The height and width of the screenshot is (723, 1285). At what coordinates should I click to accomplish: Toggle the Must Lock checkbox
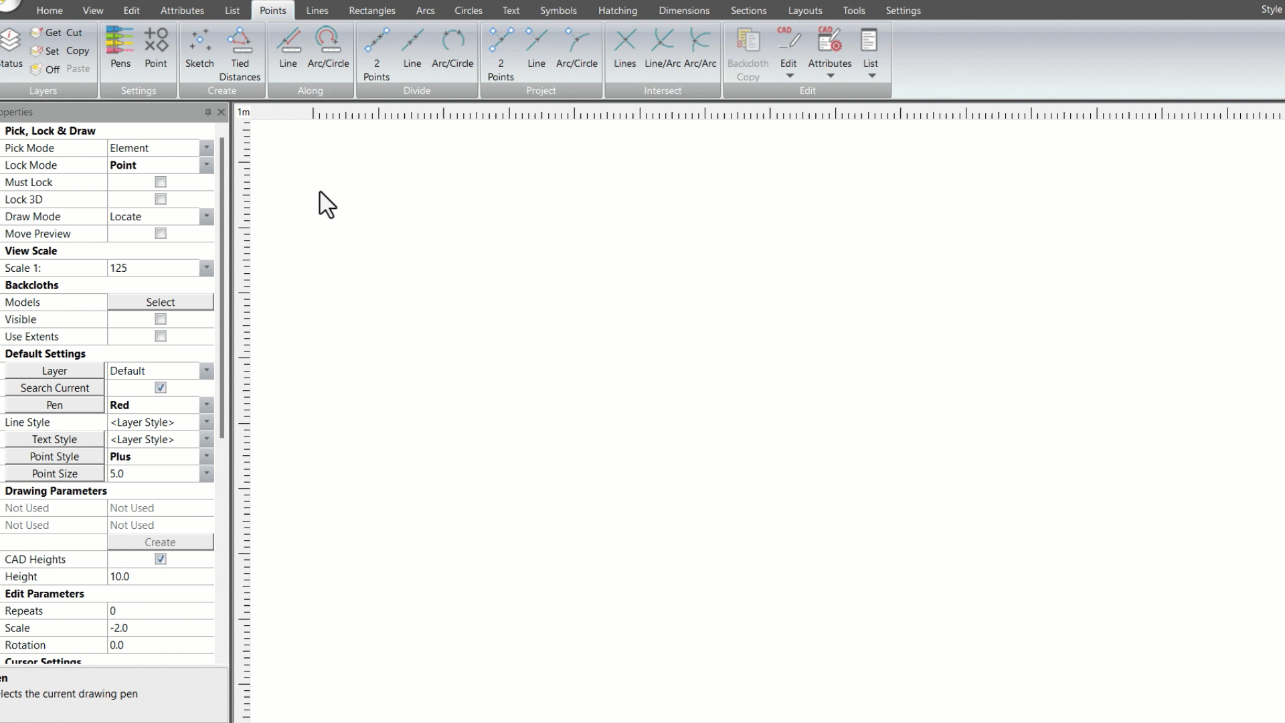click(161, 182)
